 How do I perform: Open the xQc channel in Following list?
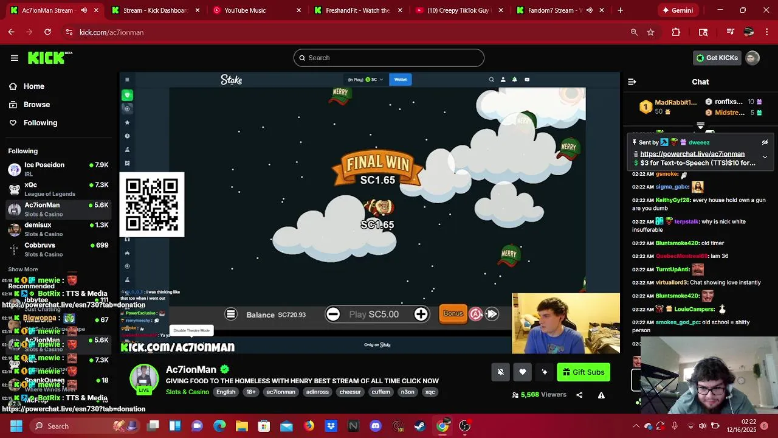coord(58,189)
